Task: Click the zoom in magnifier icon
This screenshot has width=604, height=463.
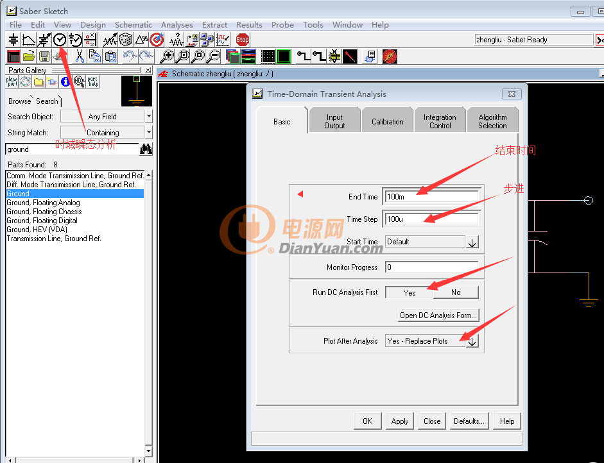Action: (167, 56)
